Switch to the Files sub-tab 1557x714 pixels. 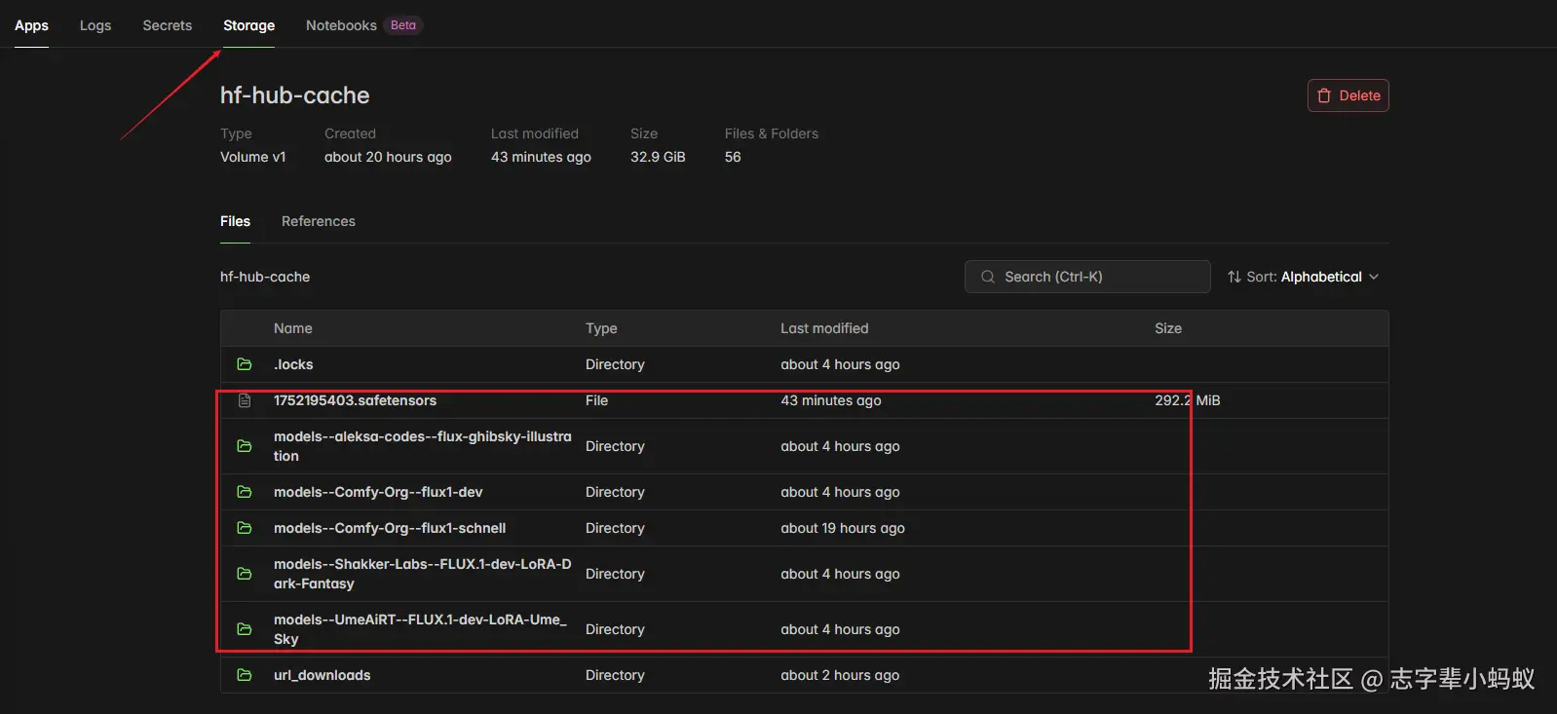[x=235, y=221]
